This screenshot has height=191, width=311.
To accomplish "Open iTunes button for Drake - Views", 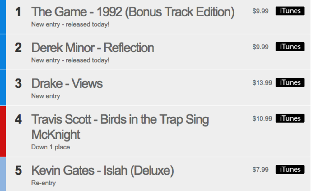I will pyautogui.click(x=290, y=83).
